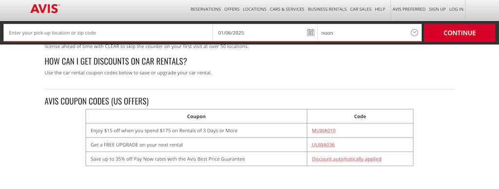499x189 pixels.
Task: Click Discount automatically applied link
Action: (x=346, y=159)
